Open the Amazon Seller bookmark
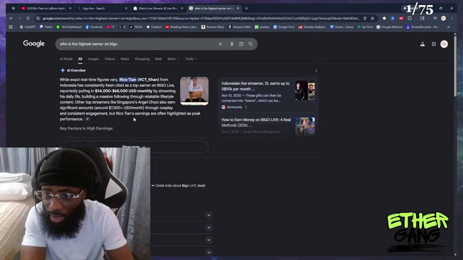The width and height of the screenshot is (463, 260). point(239,27)
